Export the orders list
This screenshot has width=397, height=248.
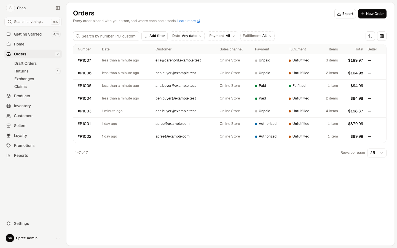[x=345, y=14]
